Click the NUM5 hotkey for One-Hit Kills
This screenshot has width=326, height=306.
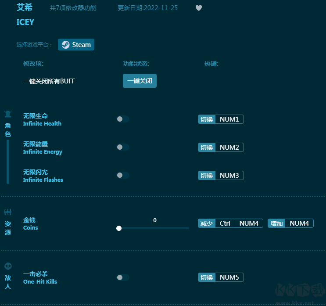coord(229,277)
